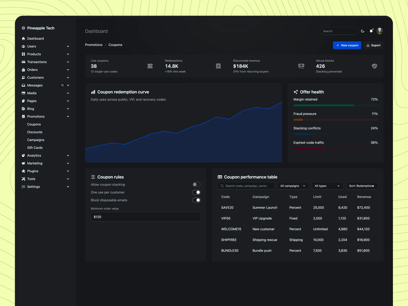Viewport: 408px width, 306px height.
Task: Expand the Orders menu chevron
Action: pyautogui.click(x=68, y=70)
